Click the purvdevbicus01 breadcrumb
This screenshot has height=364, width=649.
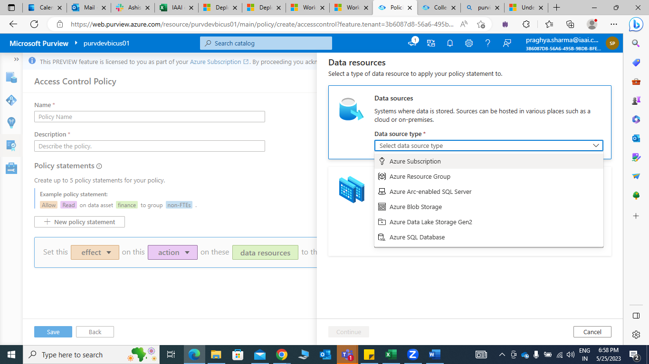106,43
